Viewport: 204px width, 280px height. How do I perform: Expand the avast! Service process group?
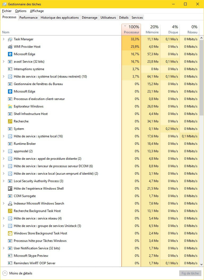pyautogui.click(x=3, y=61)
